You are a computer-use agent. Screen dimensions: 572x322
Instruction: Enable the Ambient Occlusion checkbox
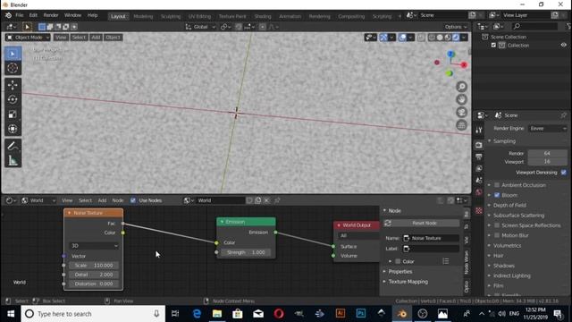point(497,185)
